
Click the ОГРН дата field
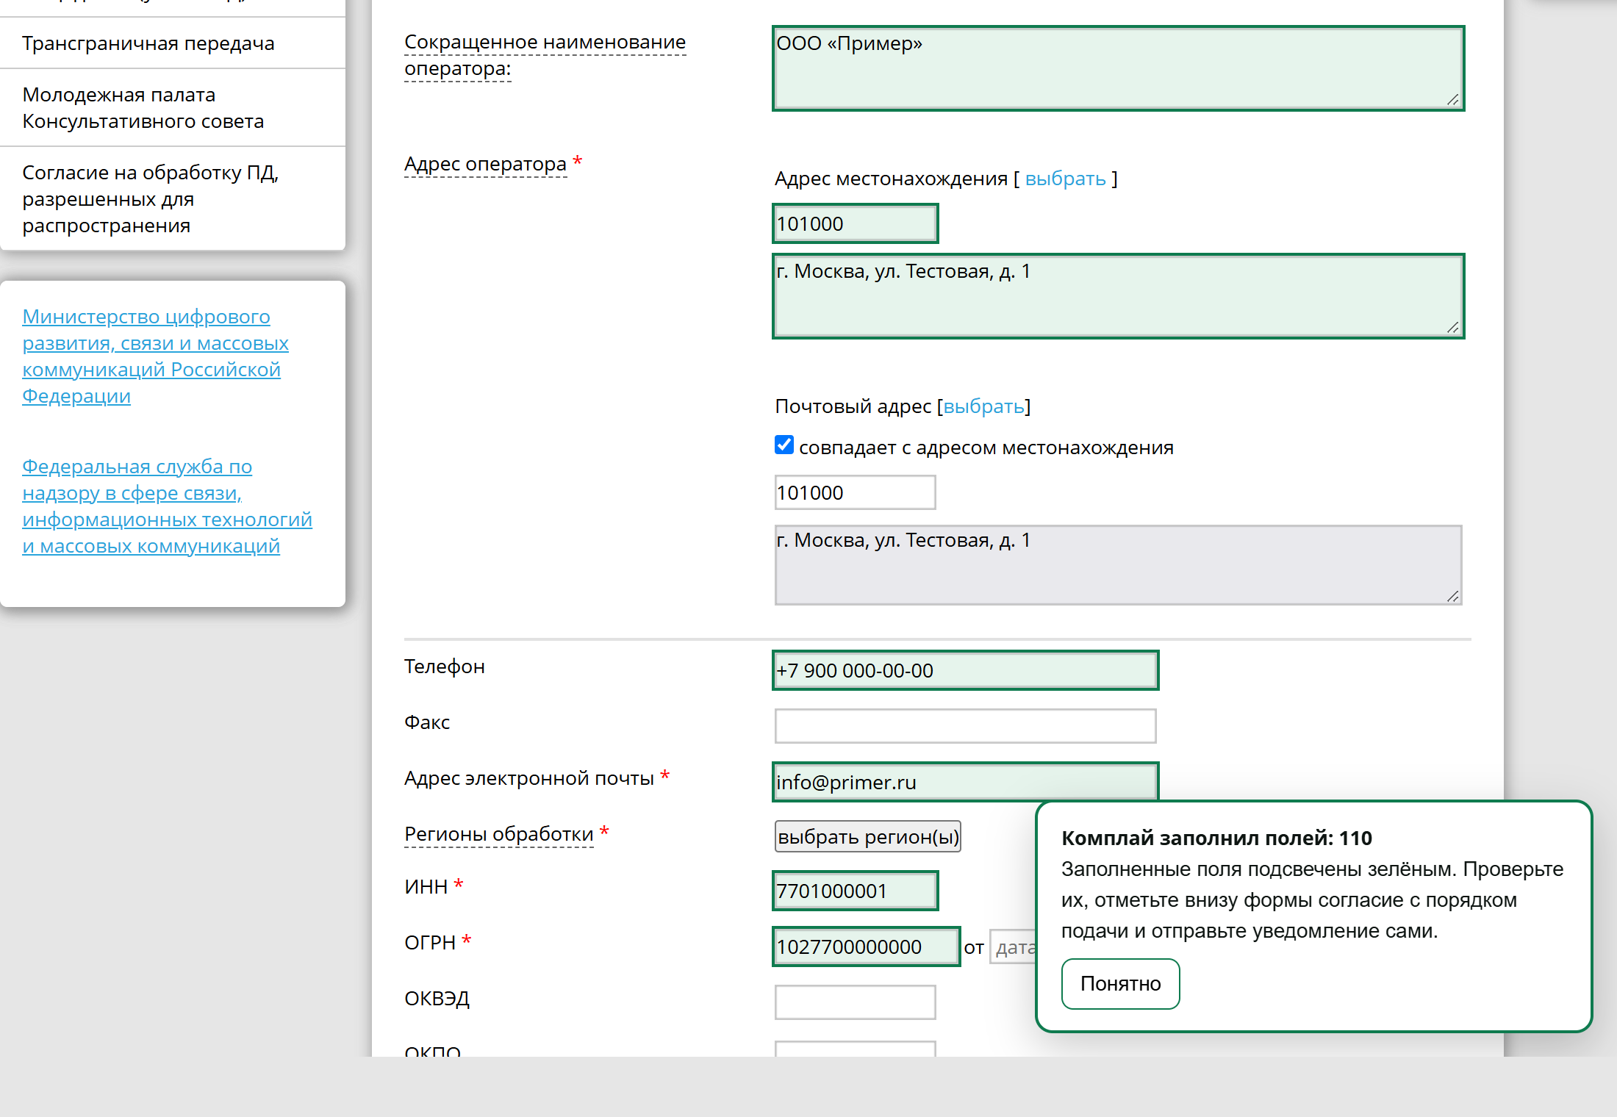pos(1013,947)
